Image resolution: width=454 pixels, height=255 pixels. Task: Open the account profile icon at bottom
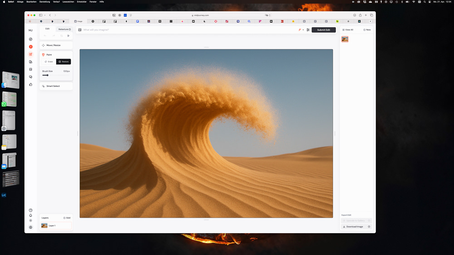click(x=31, y=227)
